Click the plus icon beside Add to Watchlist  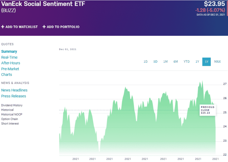coord(3,27)
